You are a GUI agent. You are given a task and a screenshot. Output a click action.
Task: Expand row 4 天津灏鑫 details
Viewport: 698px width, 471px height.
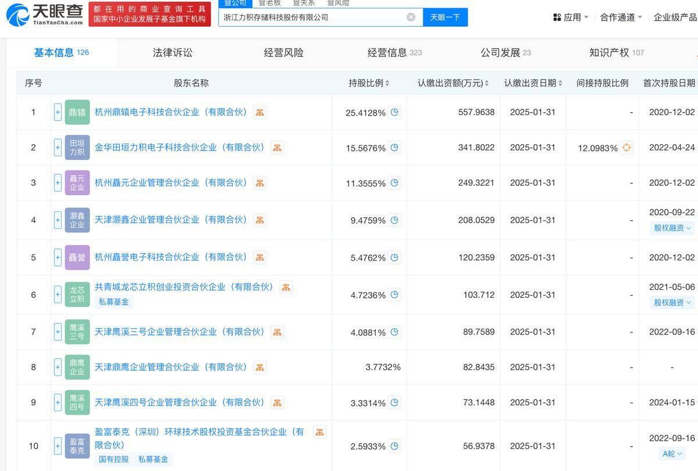pyautogui.click(x=58, y=220)
